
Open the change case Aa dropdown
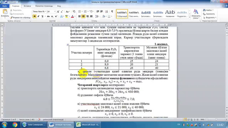pyautogui.click(x=68, y=12)
